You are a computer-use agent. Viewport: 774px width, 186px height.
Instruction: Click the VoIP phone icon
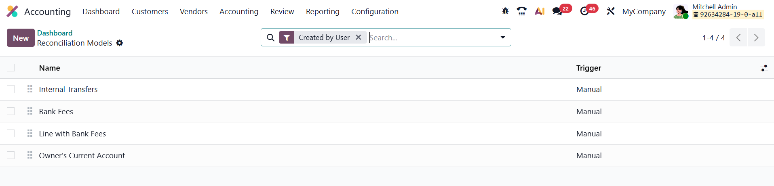[x=522, y=11]
